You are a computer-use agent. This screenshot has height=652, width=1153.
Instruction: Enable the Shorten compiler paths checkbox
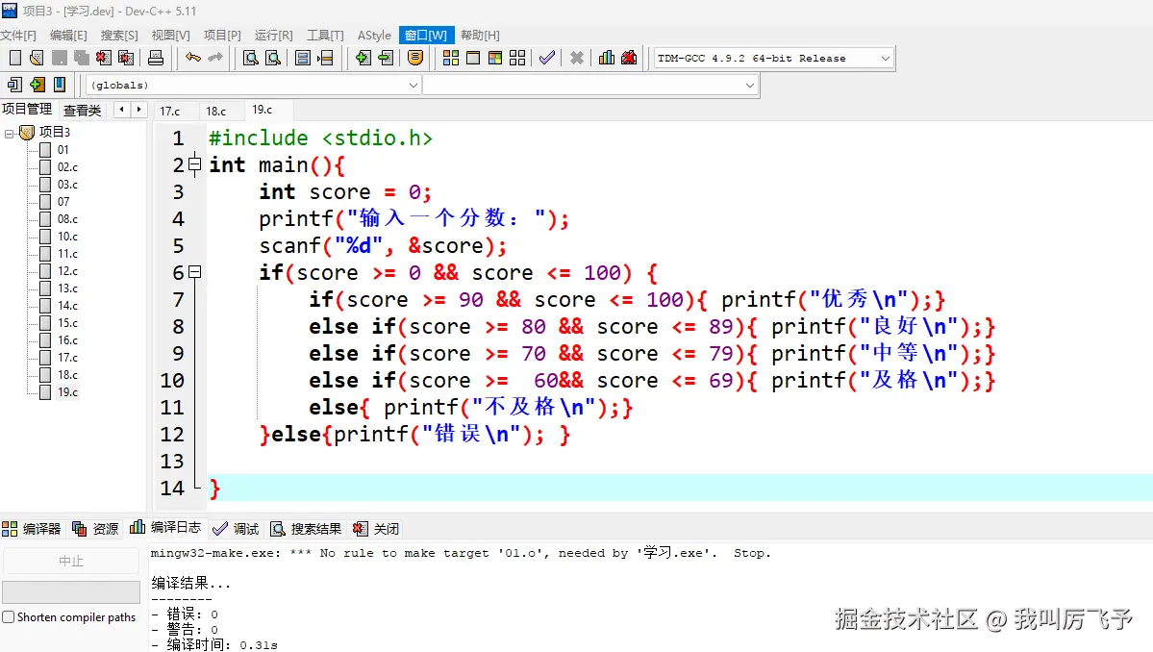point(8,617)
